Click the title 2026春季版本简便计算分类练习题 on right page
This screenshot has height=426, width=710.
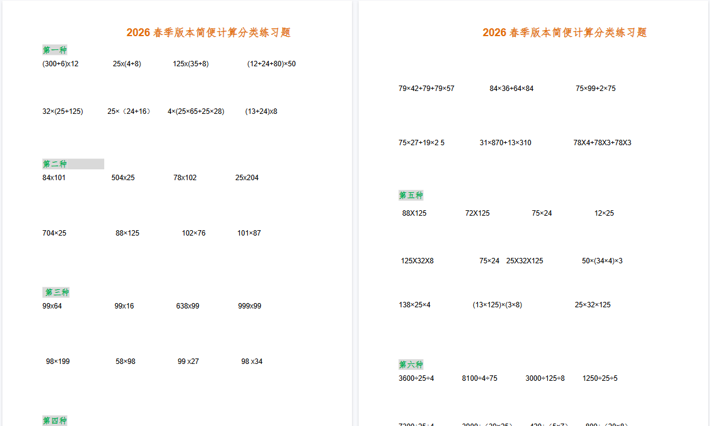[565, 33]
